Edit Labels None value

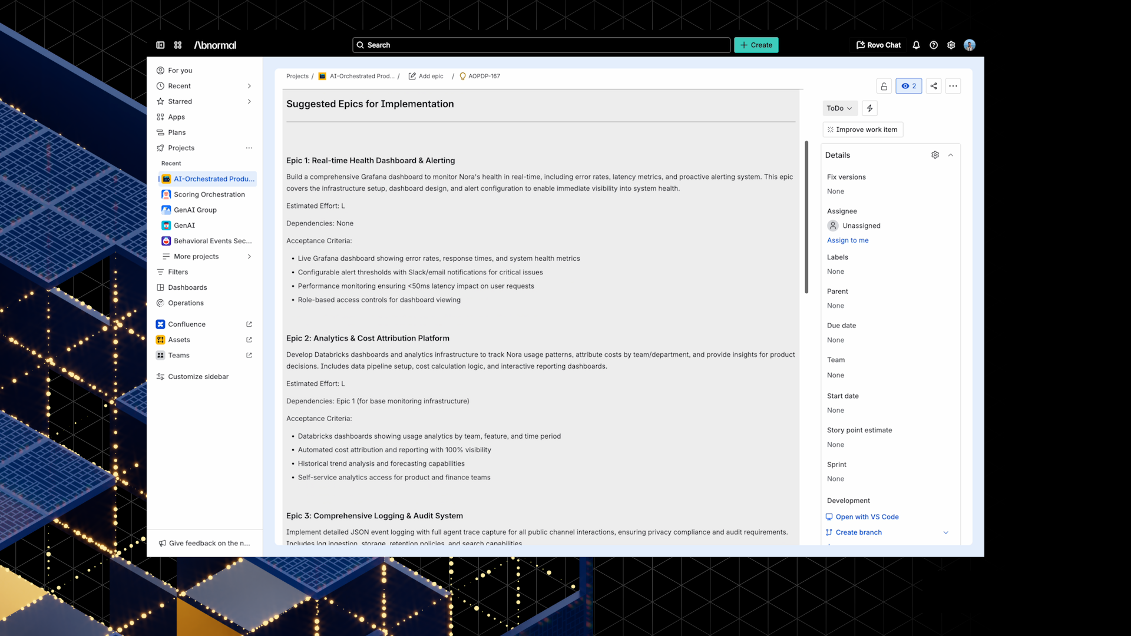tap(835, 271)
